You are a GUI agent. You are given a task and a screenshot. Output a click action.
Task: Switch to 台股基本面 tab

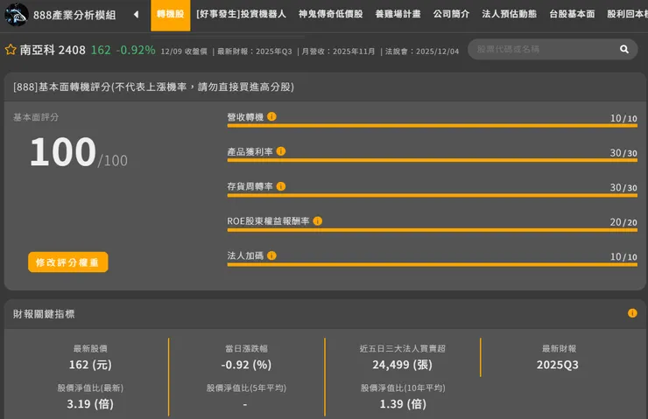click(x=572, y=14)
